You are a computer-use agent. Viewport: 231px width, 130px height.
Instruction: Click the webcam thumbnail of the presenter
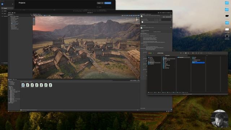click(219, 119)
